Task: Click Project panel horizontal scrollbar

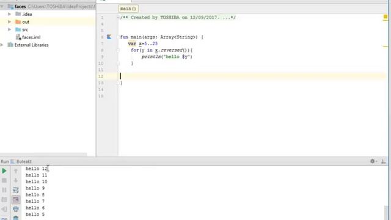Action: click(43, 155)
